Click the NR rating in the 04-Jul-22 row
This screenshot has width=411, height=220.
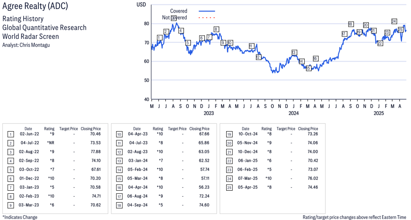(51, 143)
